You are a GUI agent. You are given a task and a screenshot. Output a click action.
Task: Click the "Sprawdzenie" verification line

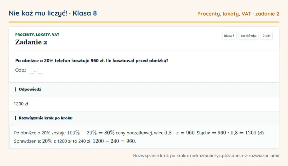(75, 141)
